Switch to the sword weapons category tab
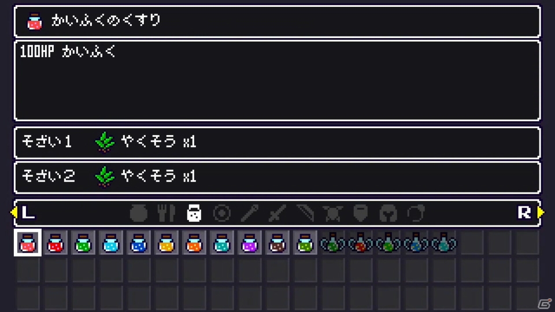This screenshot has width=555, height=312. 277,213
